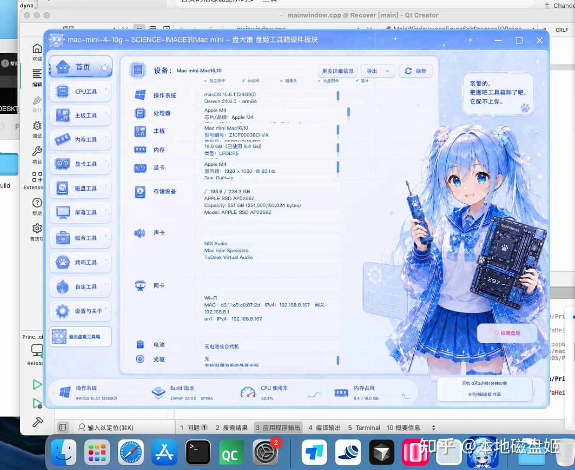
Task: Open the 5 Terminal pane
Action: [364, 428]
